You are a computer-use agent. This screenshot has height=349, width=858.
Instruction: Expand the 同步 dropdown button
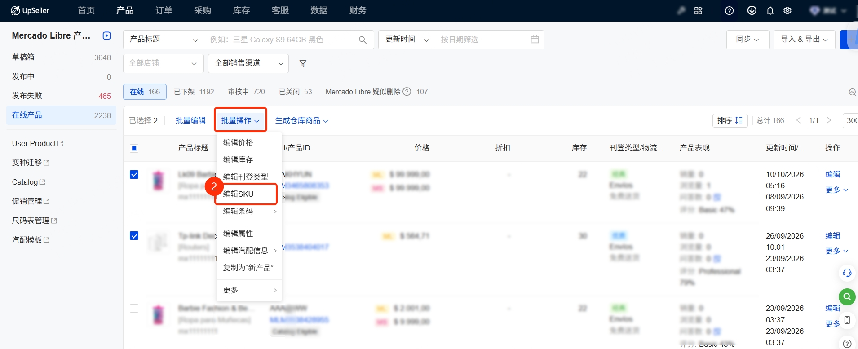(747, 40)
